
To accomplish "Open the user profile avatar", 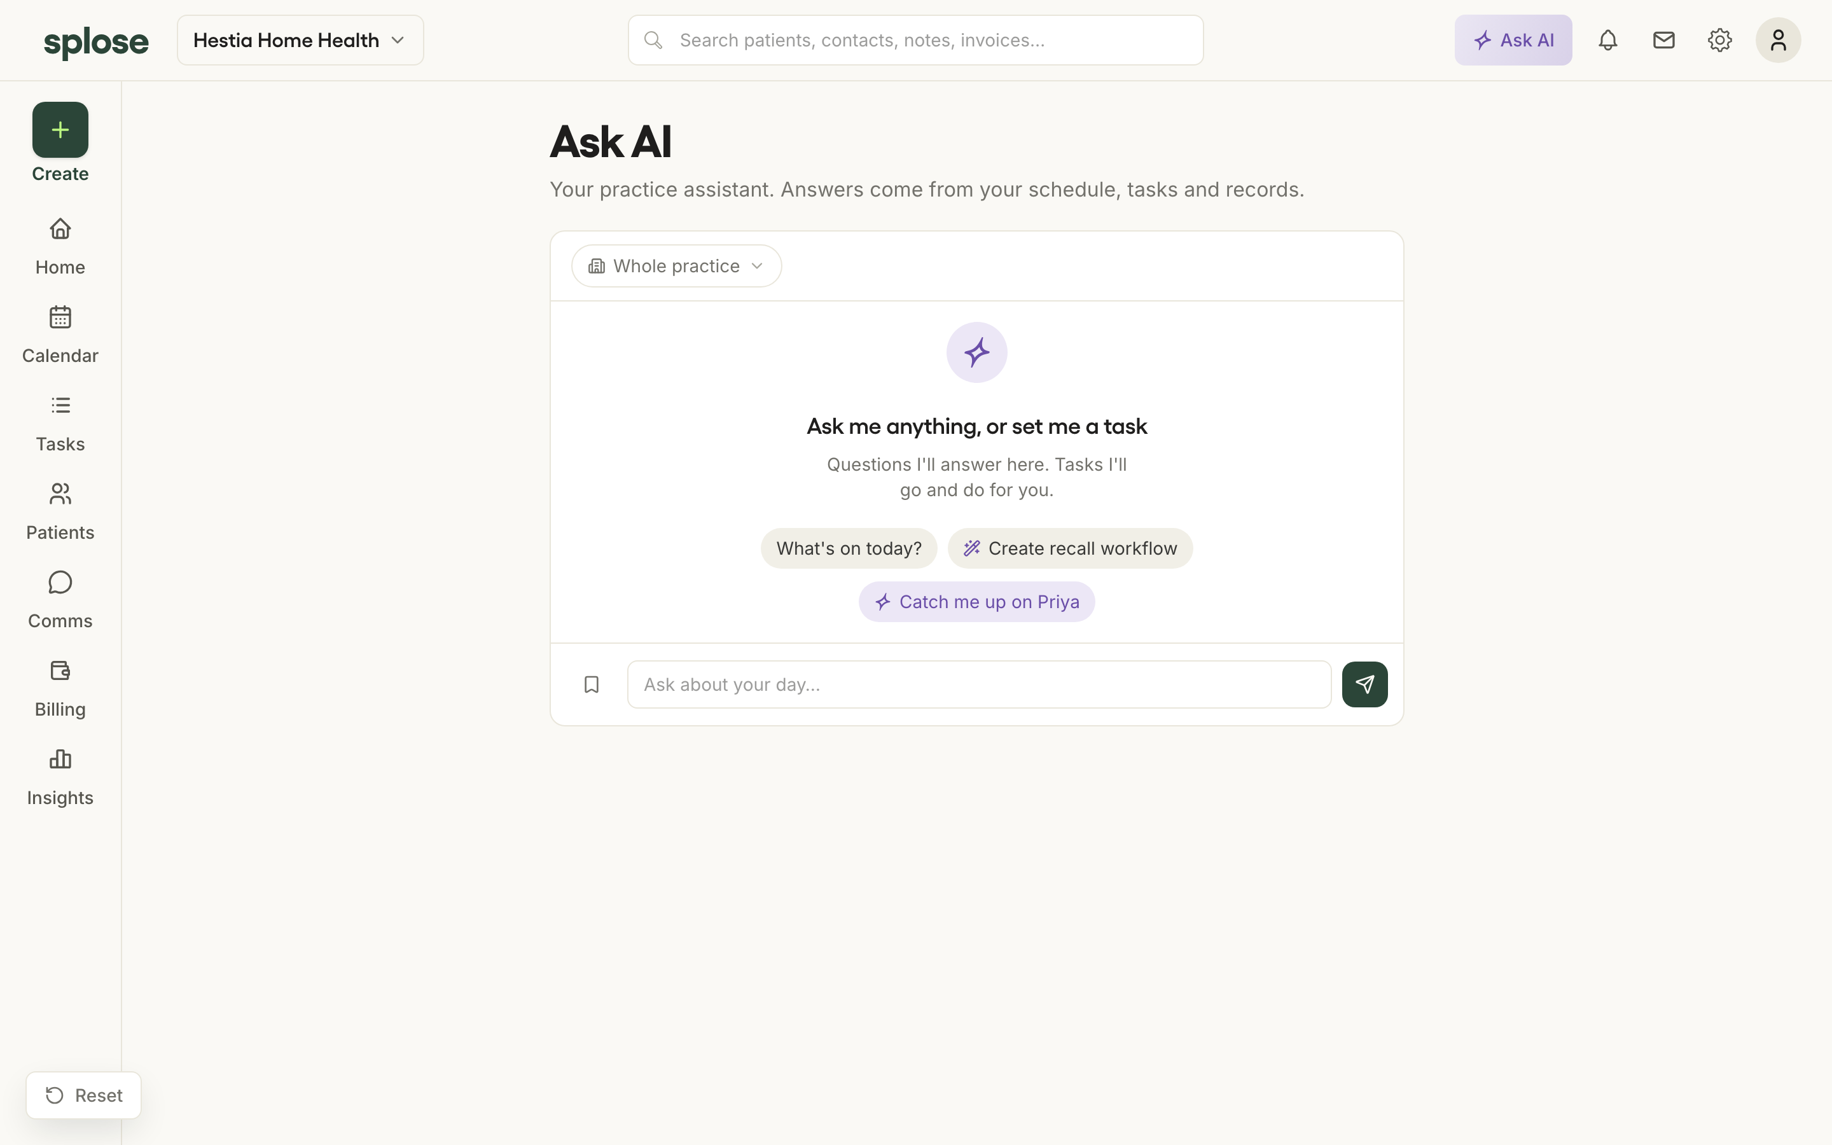I will (x=1779, y=40).
